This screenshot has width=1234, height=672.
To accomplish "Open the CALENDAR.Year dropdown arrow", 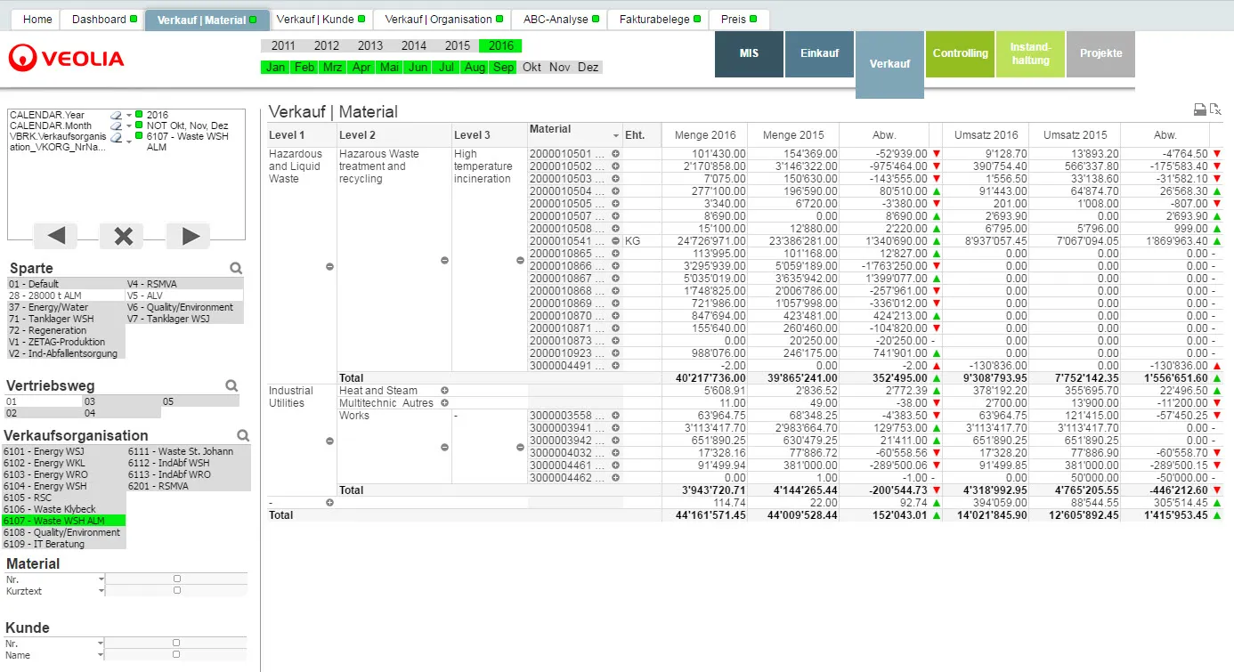I will click(x=128, y=115).
